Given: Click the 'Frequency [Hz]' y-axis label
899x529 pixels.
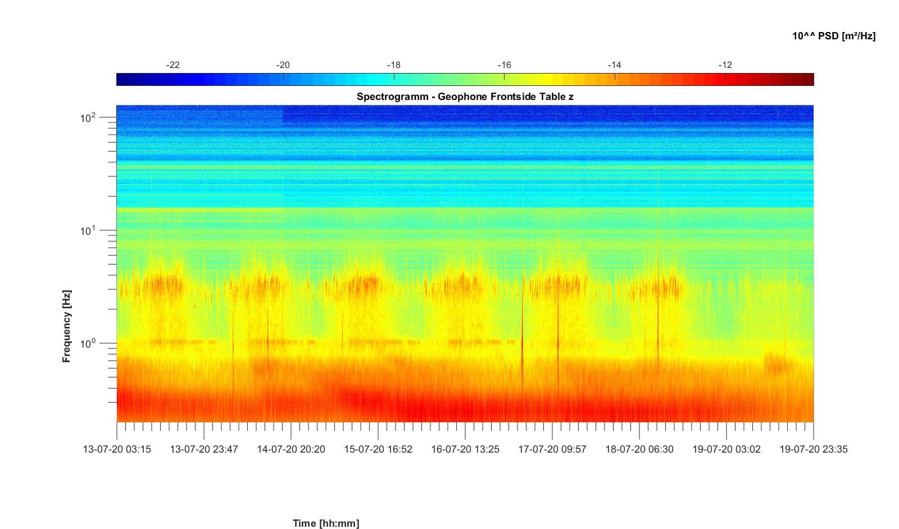Looking at the screenshot, I should [67, 326].
